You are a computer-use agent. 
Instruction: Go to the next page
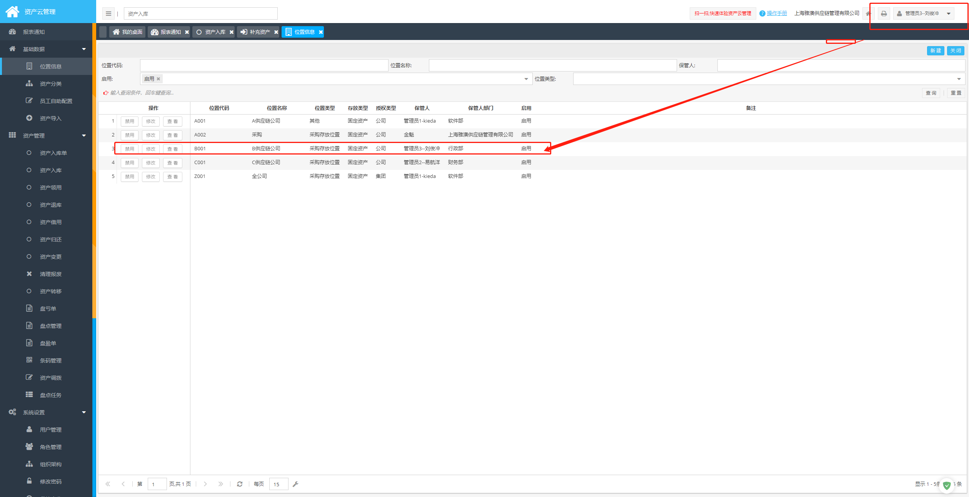[205, 484]
